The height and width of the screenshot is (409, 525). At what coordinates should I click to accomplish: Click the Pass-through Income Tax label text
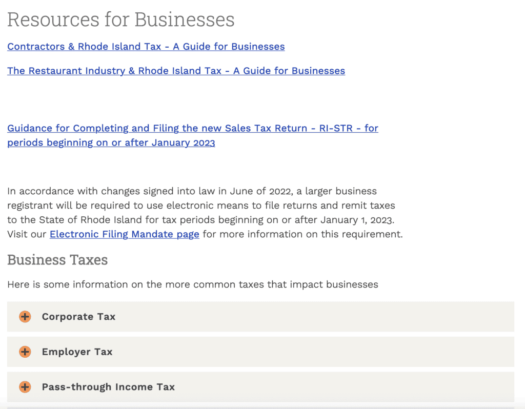tap(108, 387)
